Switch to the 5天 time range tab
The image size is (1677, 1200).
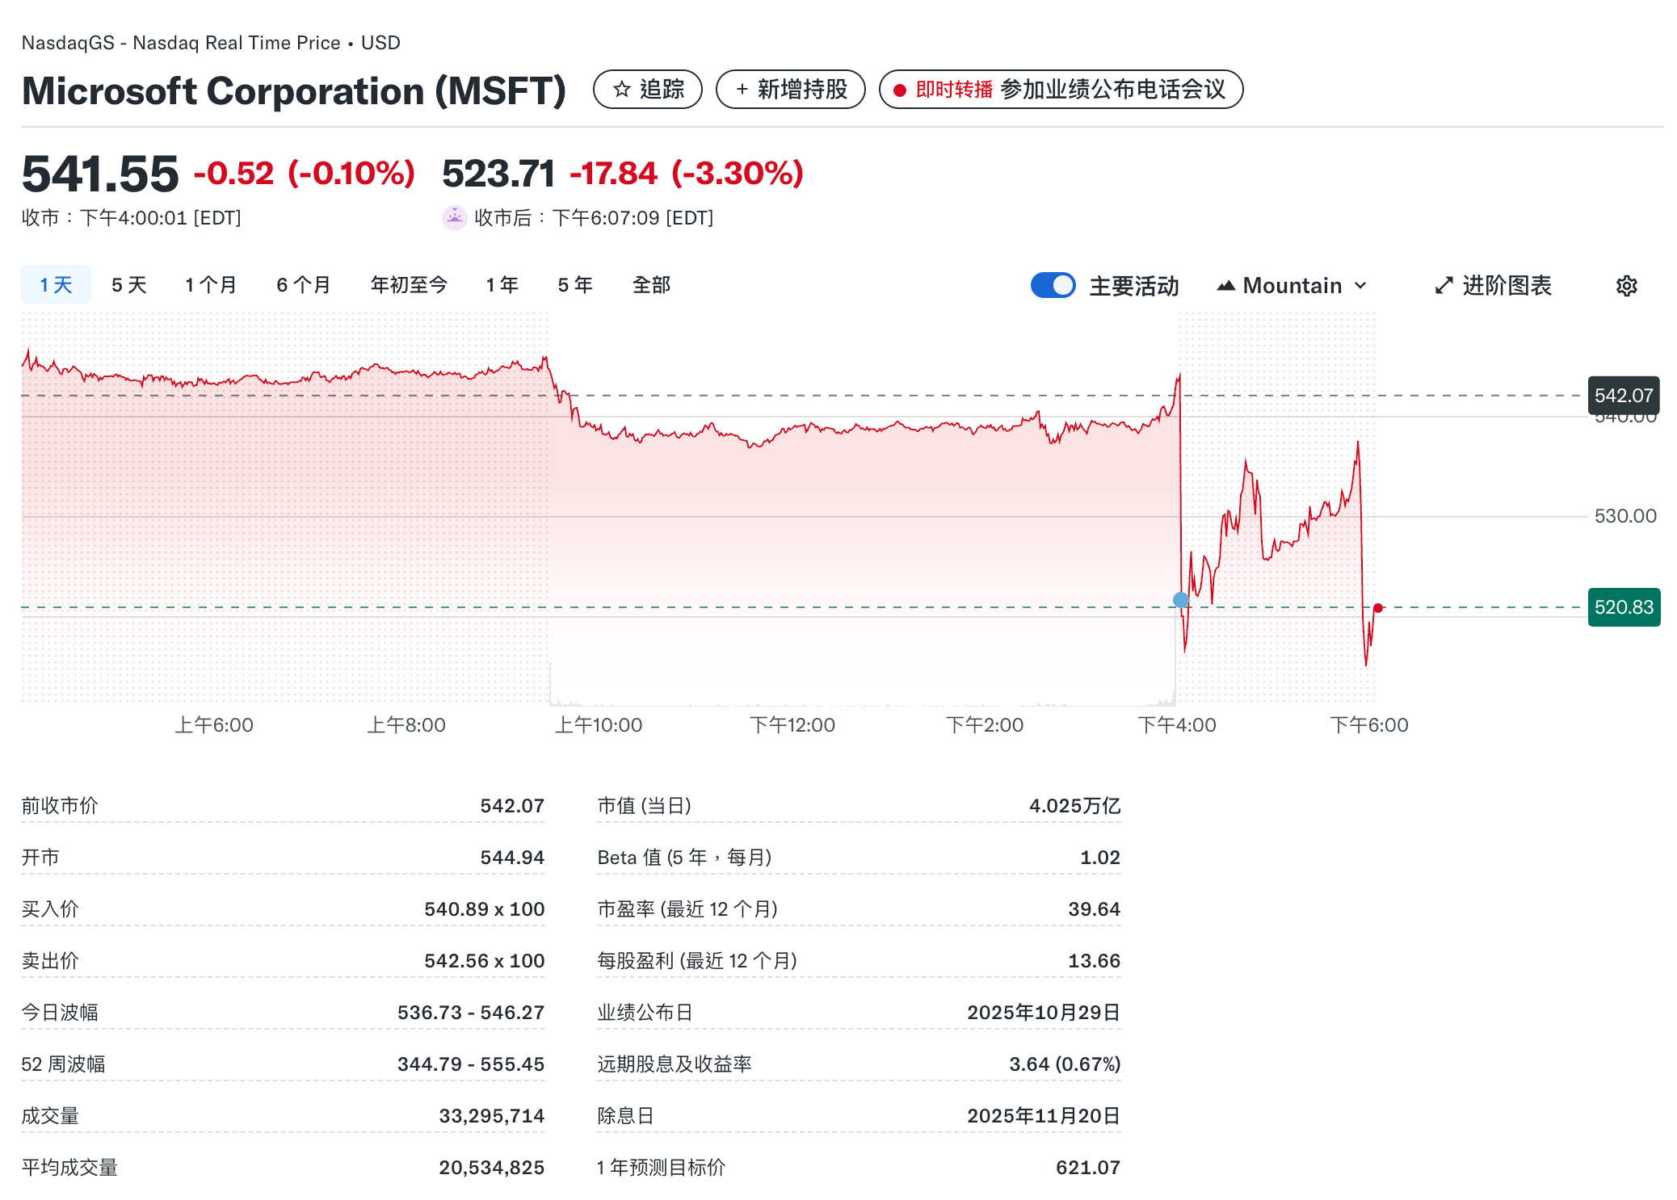tap(128, 284)
